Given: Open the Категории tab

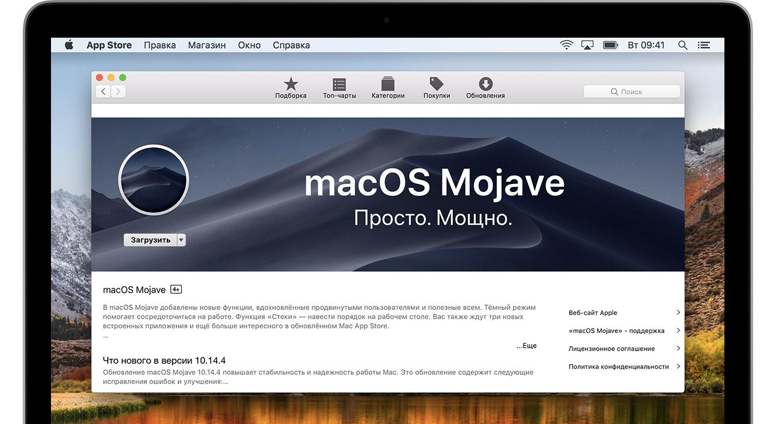Looking at the screenshot, I should 388,88.
